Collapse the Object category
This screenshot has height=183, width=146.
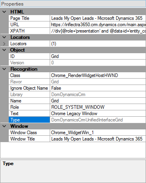tap(4, 50)
